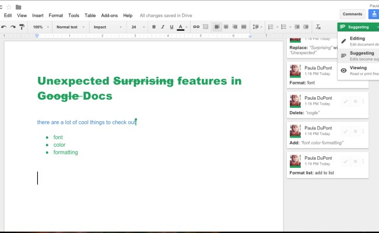Click the "All changes saved in Drive" status
The width and height of the screenshot is (379, 233).
(166, 16)
